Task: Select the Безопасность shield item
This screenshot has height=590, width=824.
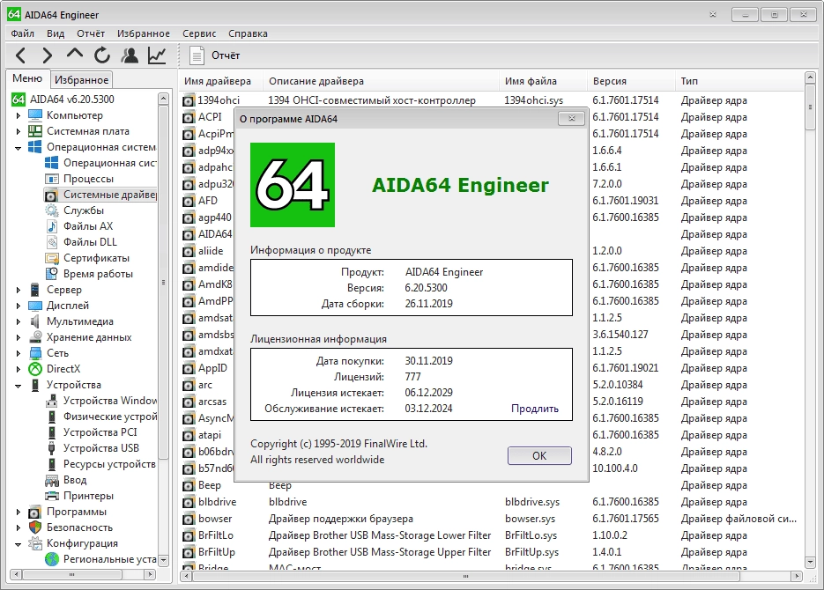Action: coord(35,527)
